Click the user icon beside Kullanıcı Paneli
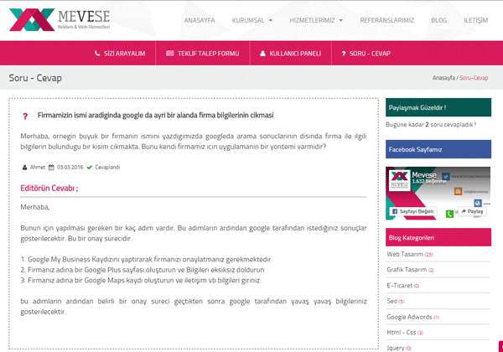Screen dimensions: 503x352 (262, 53)
